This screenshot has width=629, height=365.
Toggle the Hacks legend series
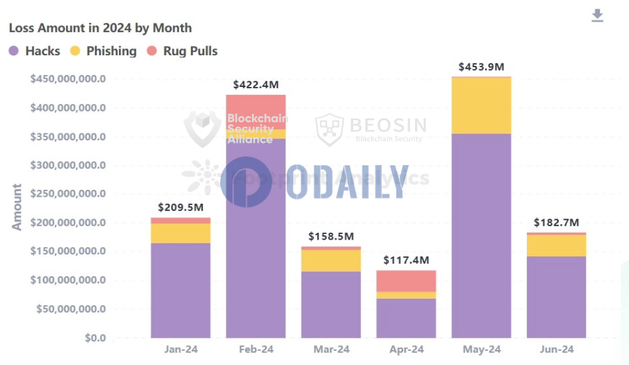pos(34,51)
